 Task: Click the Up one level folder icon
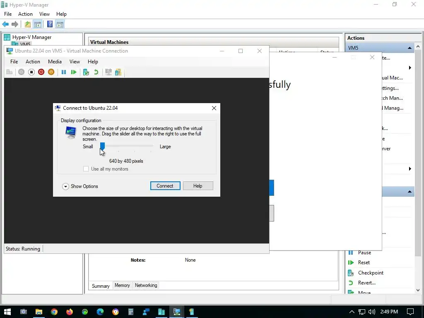(28, 24)
